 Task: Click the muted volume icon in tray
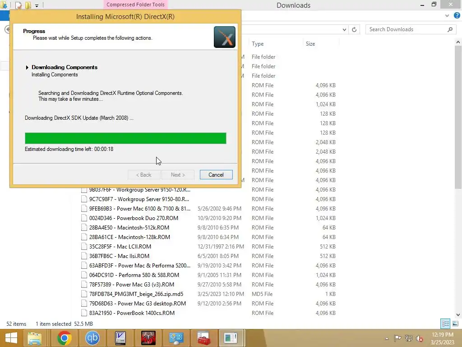tap(420, 338)
